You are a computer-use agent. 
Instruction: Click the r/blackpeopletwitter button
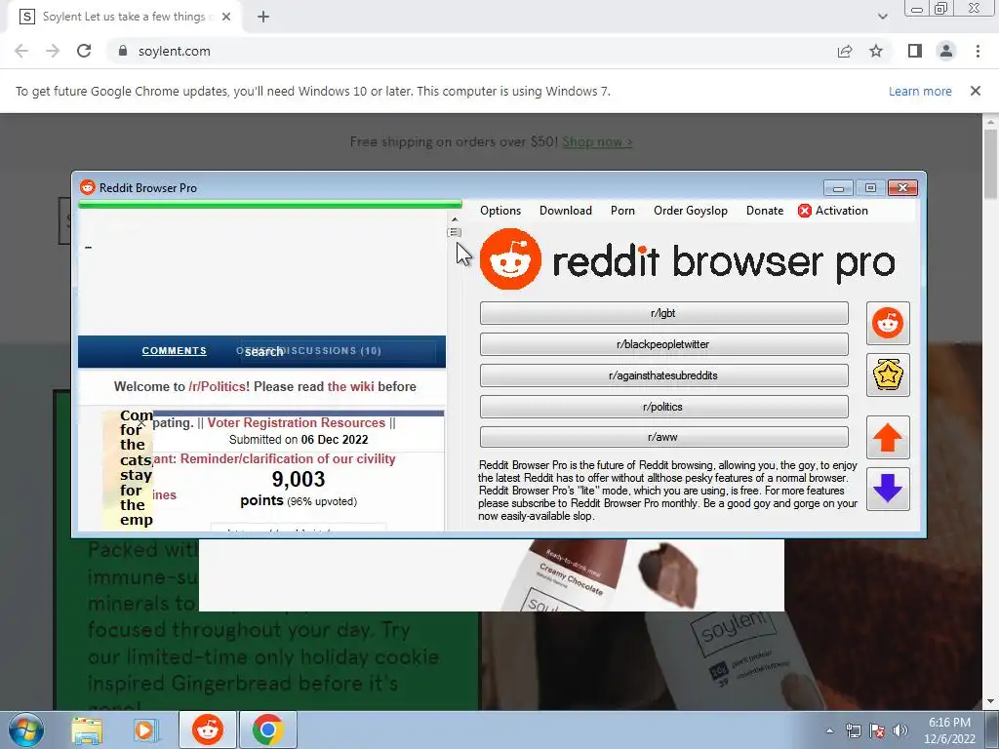point(663,344)
